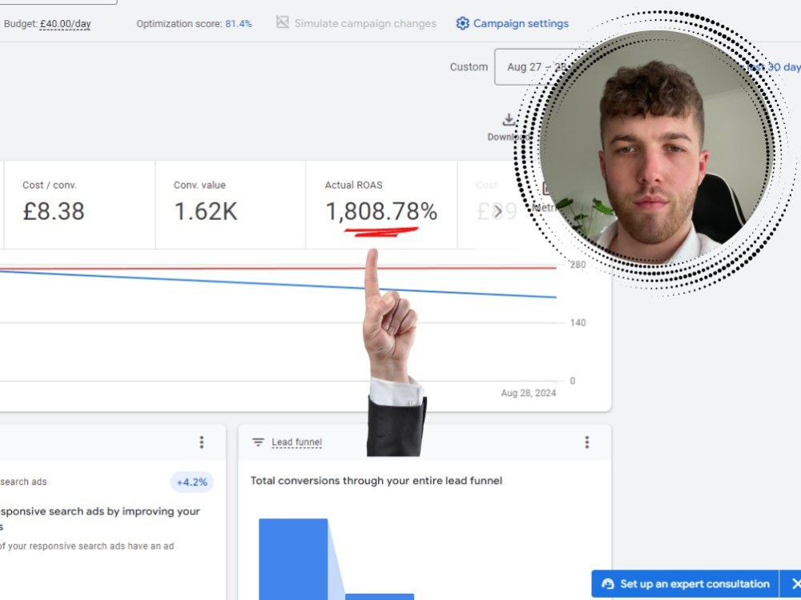This screenshot has height=600, width=801.
Task: Click the Lead funnel filter icon
Action: tap(258, 442)
